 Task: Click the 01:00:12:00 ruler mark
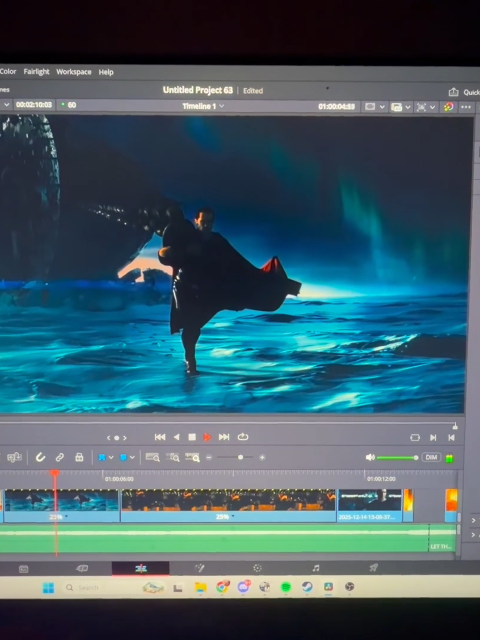(381, 479)
